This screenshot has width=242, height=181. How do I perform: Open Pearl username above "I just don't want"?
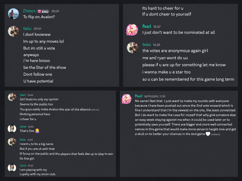click(x=147, y=26)
